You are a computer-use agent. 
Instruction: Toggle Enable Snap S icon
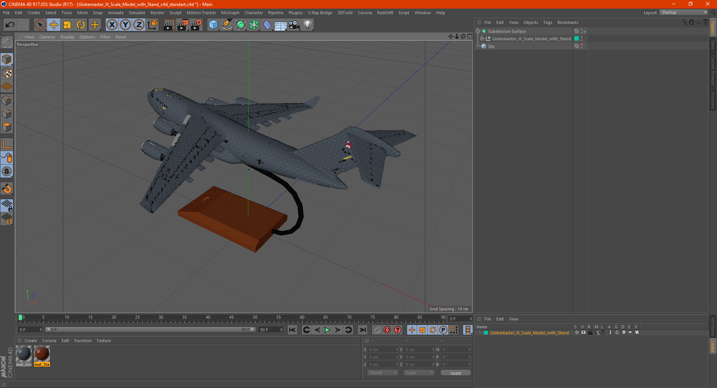[7, 171]
